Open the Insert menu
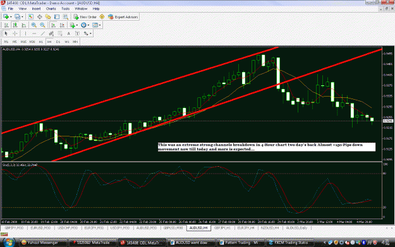 pyautogui.click(x=36, y=9)
